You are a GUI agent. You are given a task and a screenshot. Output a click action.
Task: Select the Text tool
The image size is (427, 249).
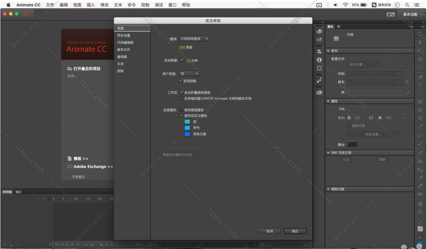420,85
